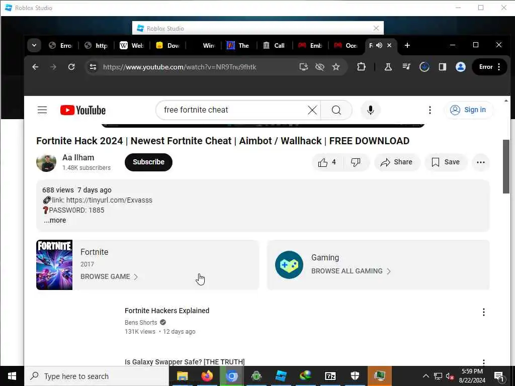Open the Fortnite game cover thumbnail
515x386 pixels.
(x=54, y=265)
